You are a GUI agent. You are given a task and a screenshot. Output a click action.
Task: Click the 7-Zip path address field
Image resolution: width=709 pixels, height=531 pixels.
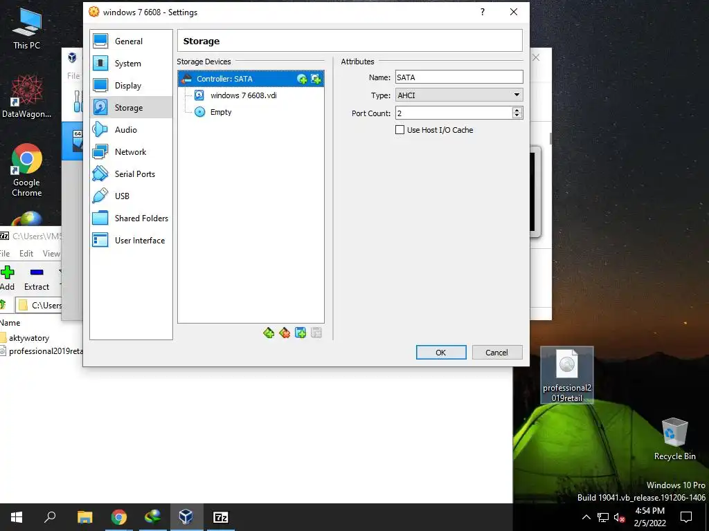point(39,305)
